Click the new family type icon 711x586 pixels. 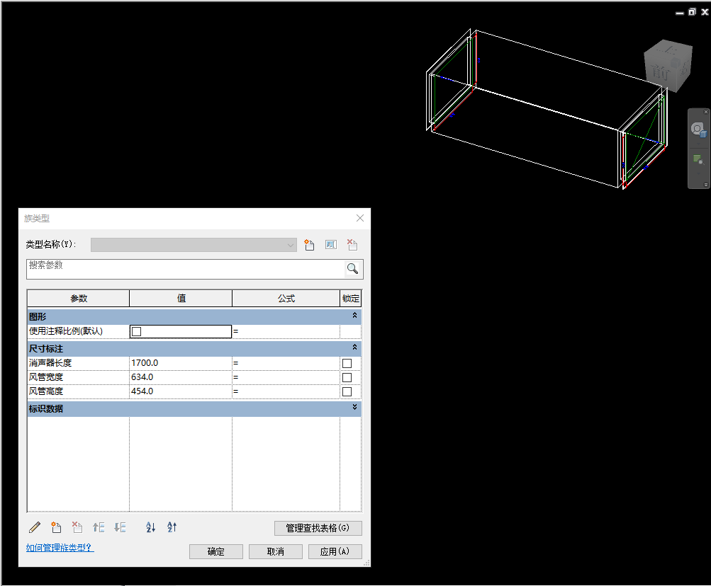tap(309, 245)
